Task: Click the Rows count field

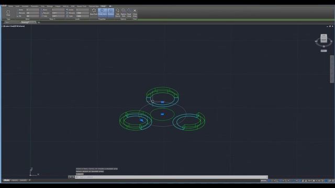Action: (x=58, y=10)
